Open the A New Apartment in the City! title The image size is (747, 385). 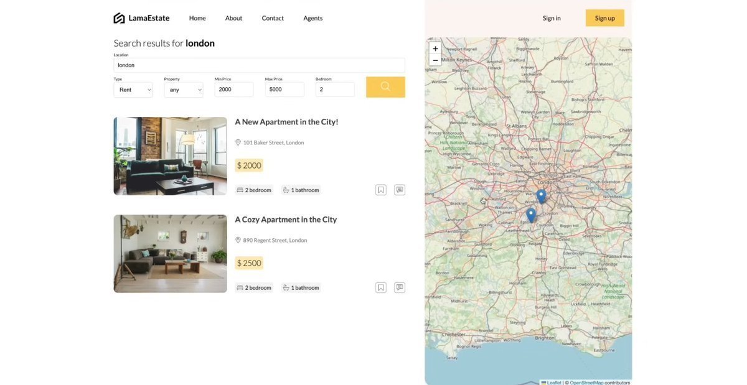[x=286, y=122]
